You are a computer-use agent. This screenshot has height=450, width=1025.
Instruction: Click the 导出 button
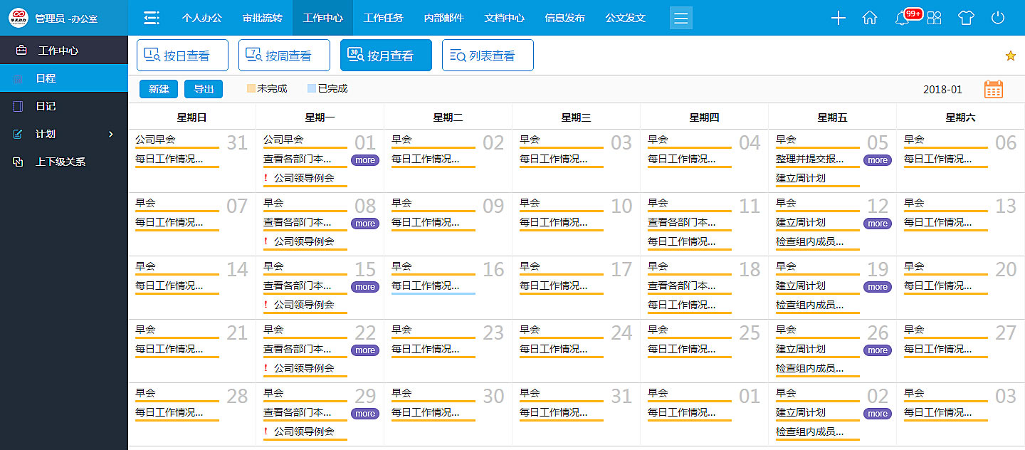pos(204,89)
